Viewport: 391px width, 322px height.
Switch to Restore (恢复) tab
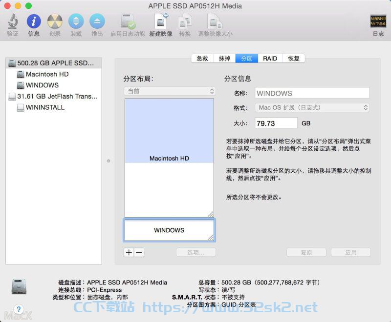click(294, 59)
